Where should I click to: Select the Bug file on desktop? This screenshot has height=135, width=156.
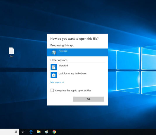(x=11, y=52)
